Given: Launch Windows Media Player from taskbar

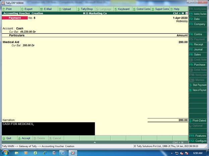Looking at the screenshot, I should 26,153.
